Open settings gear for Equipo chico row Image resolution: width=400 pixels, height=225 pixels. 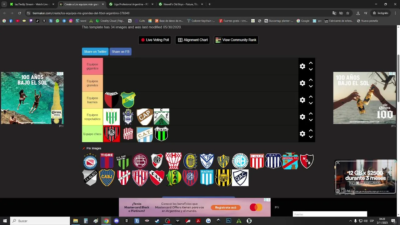(302, 134)
